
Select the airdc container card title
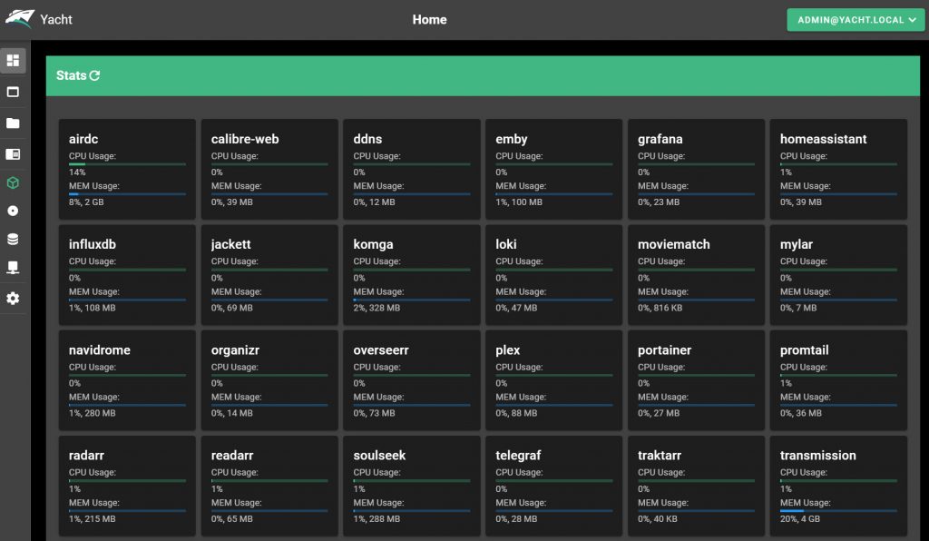[83, 139]
